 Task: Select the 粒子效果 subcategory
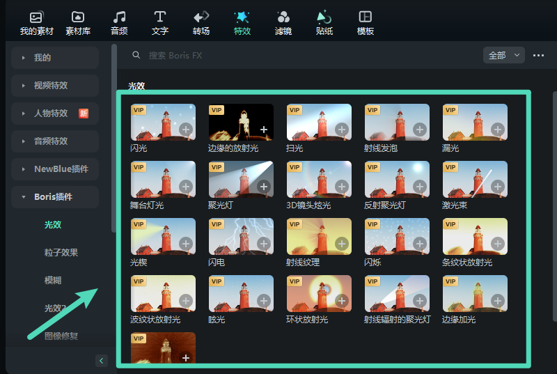click(x=61, y=253)
